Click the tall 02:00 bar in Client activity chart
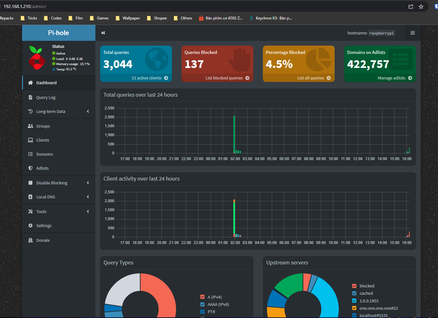The image size is (438, 318). point(234,218)
